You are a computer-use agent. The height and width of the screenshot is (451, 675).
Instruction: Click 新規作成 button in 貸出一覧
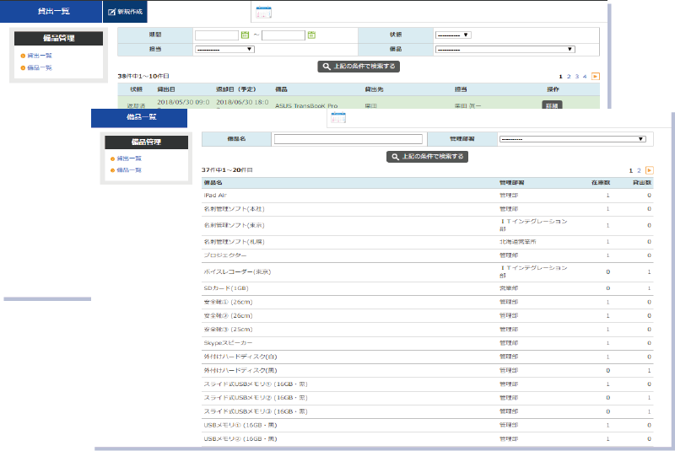(x=125, y=12)
